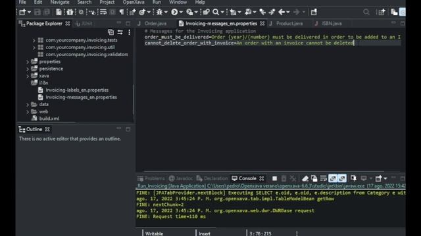421x236 pixels.
Task: Expand the data folder
Action: (28, 104)
